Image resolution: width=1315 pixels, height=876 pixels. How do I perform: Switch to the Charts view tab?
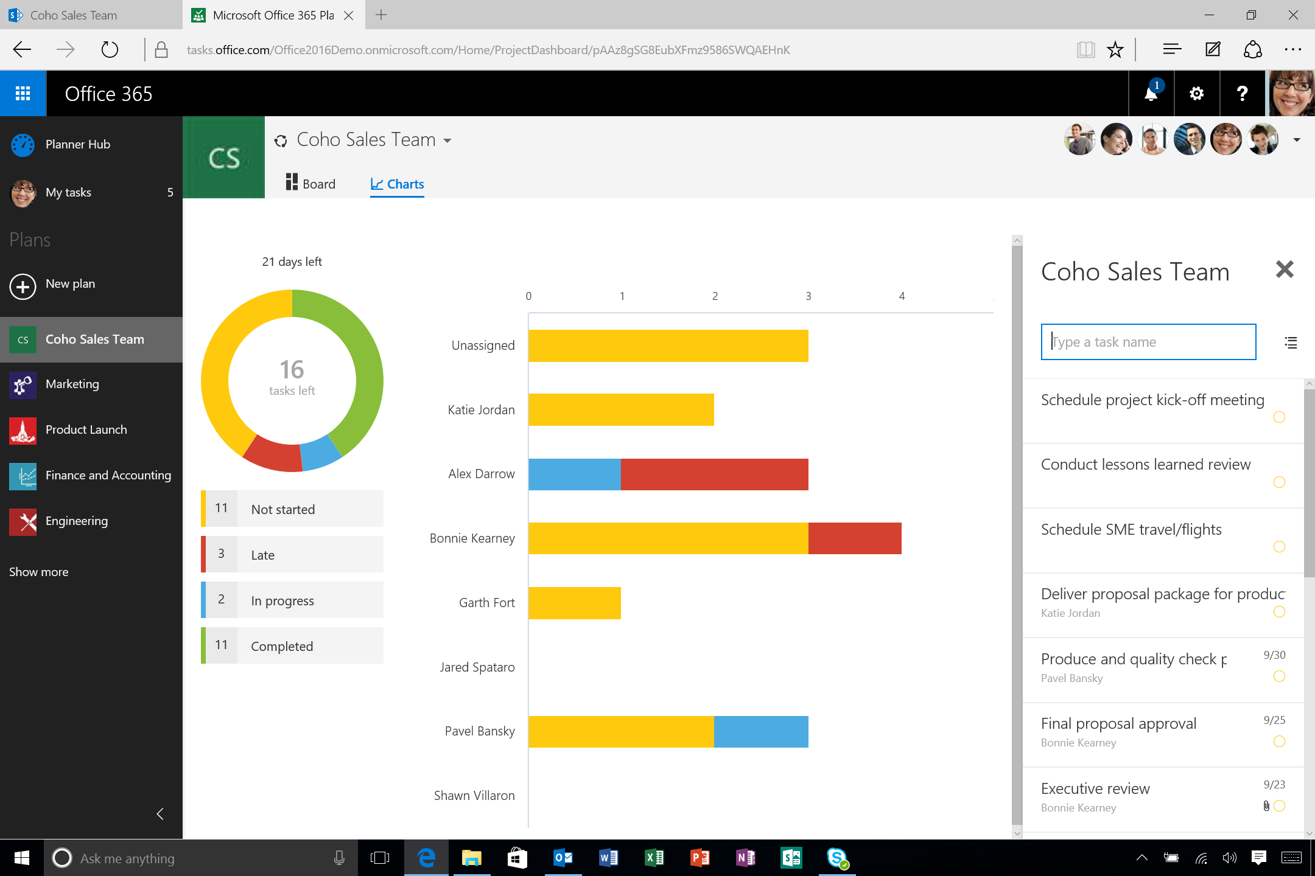396,183
